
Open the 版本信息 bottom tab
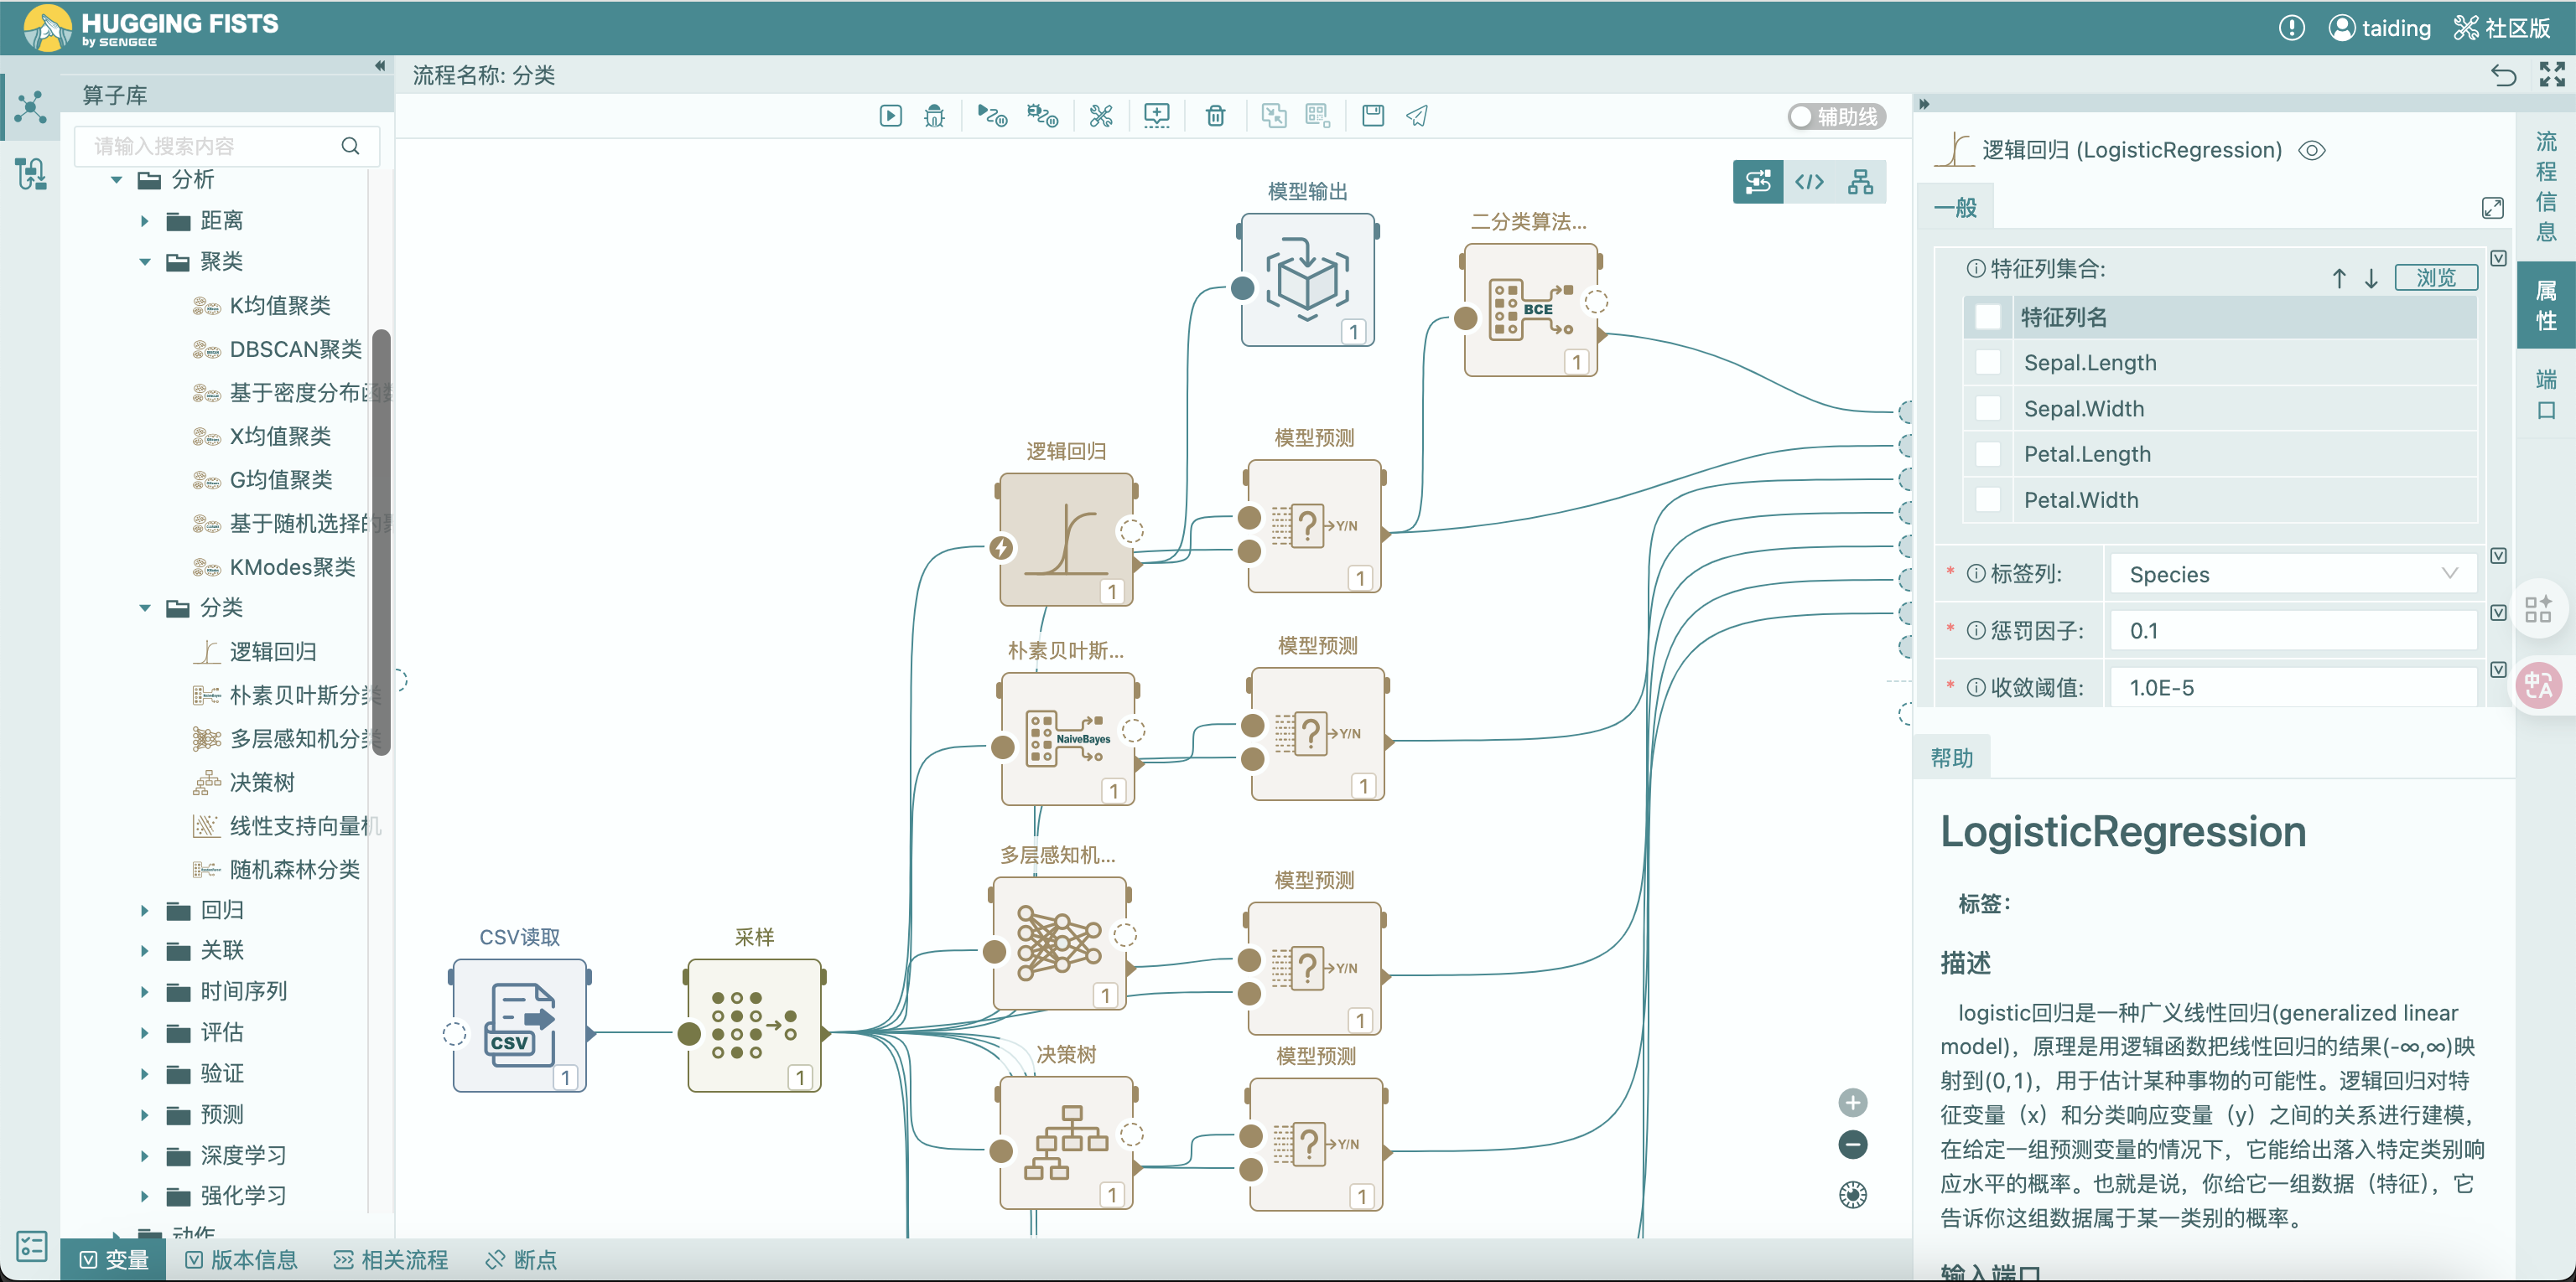click(242, 1259)
